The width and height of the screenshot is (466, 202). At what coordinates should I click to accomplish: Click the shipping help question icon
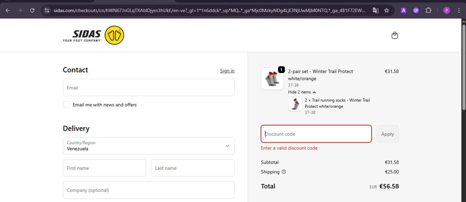[284, 172]
